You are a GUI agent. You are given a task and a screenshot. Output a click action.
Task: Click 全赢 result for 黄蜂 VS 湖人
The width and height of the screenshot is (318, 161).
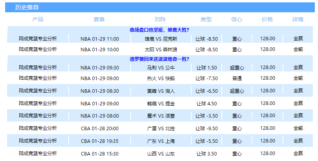(298, 91)
